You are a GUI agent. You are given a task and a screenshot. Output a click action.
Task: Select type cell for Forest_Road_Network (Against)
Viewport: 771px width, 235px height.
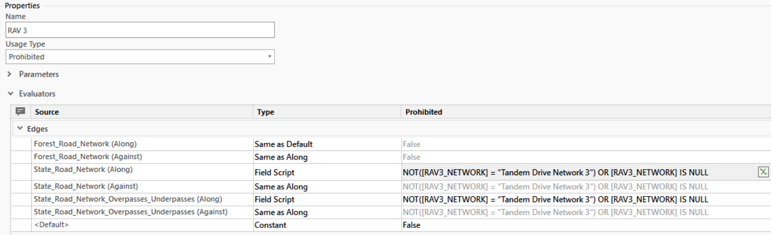282,157
